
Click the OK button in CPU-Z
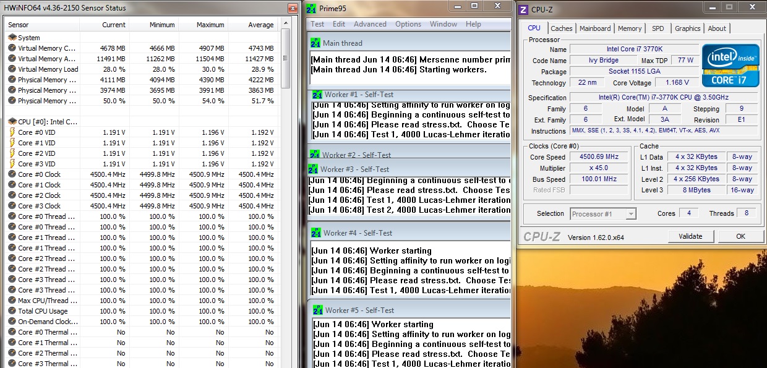[740, 236]
